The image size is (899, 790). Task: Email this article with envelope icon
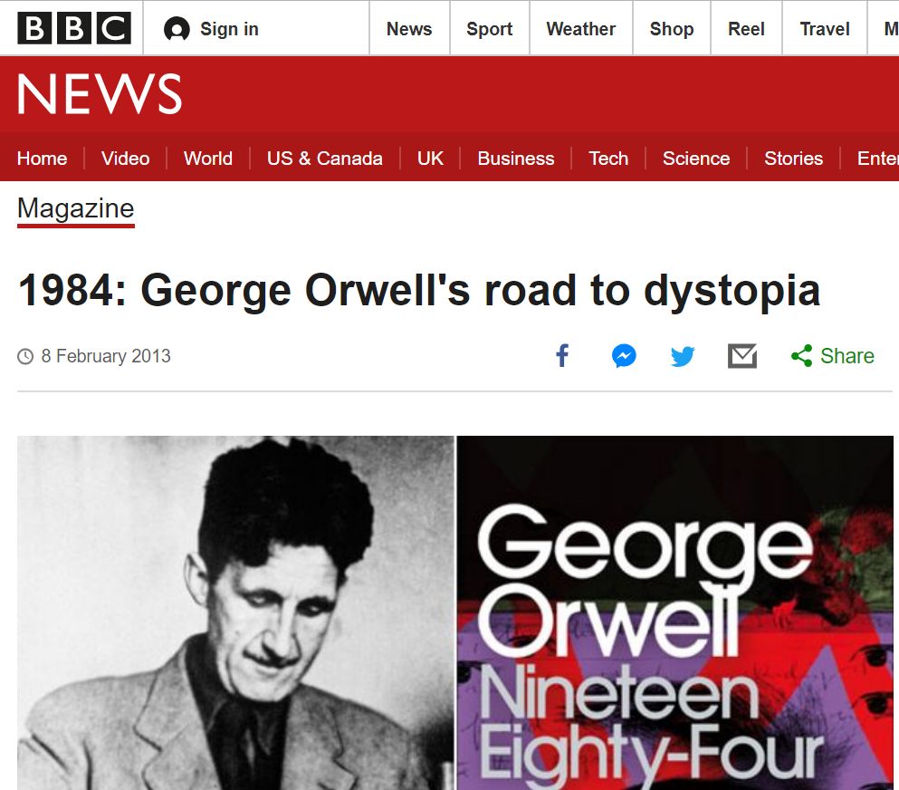(x=742, y=356)
